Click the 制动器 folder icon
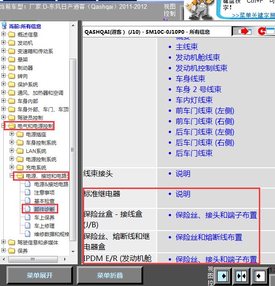 (12, 67)
